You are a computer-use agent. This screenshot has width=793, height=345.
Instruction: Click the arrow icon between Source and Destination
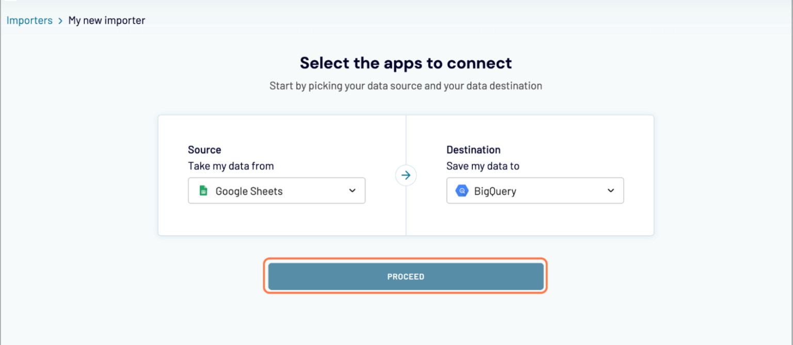click(x=406, y=175)
